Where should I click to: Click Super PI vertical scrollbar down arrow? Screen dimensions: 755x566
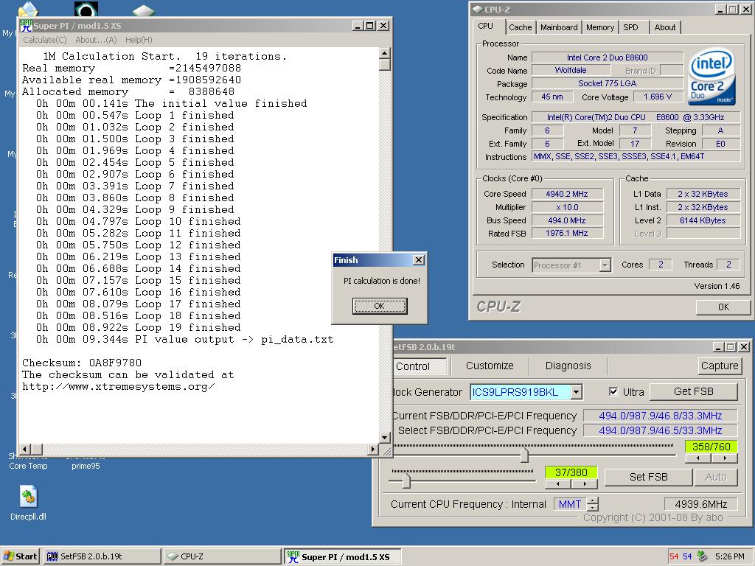[x=384, y=438]
